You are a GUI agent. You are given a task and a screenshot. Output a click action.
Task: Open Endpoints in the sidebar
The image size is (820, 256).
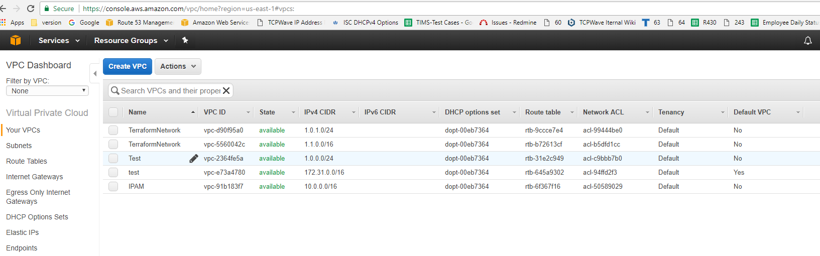point(22,248)
